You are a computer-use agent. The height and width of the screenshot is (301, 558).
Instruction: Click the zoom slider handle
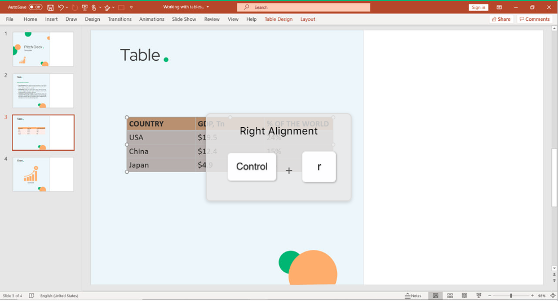pyautogui.click(x=511, y=296)
